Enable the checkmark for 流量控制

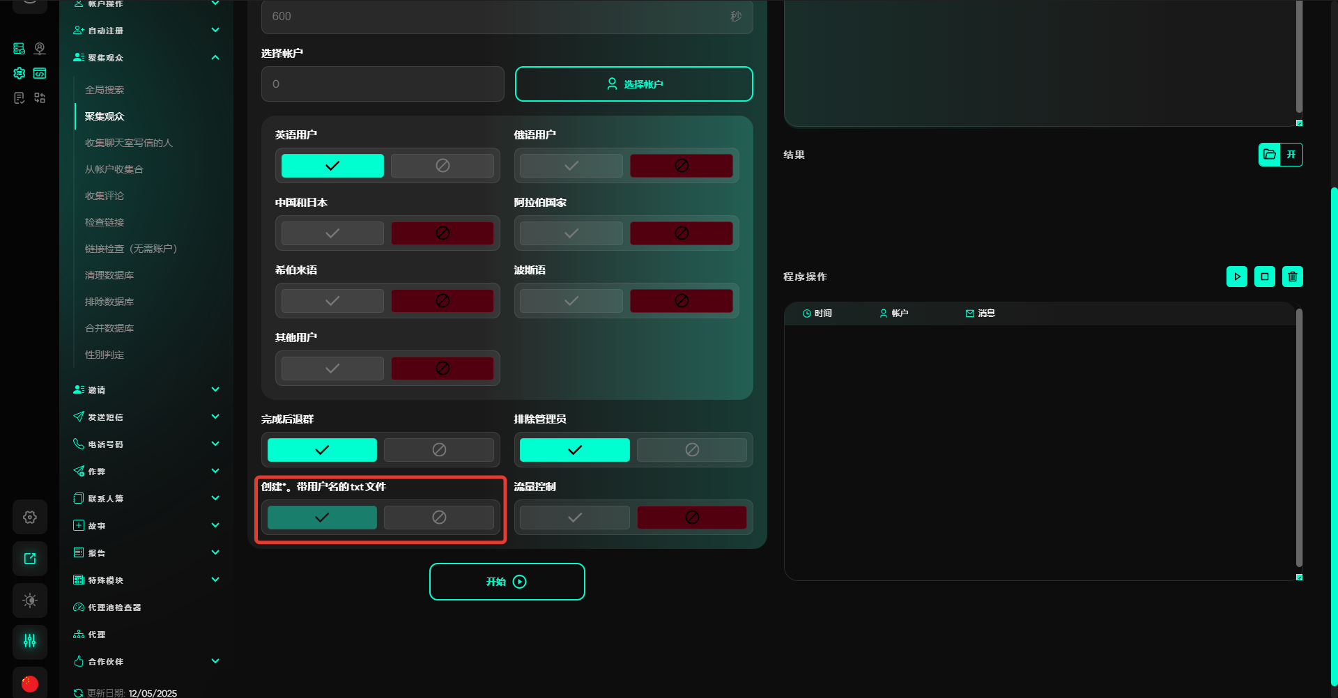574,518
